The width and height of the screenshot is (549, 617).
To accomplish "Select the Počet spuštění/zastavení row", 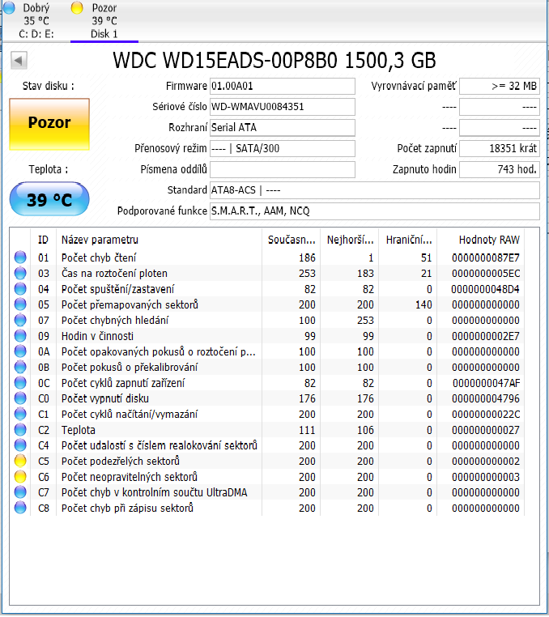I will (x=267, y=289).
